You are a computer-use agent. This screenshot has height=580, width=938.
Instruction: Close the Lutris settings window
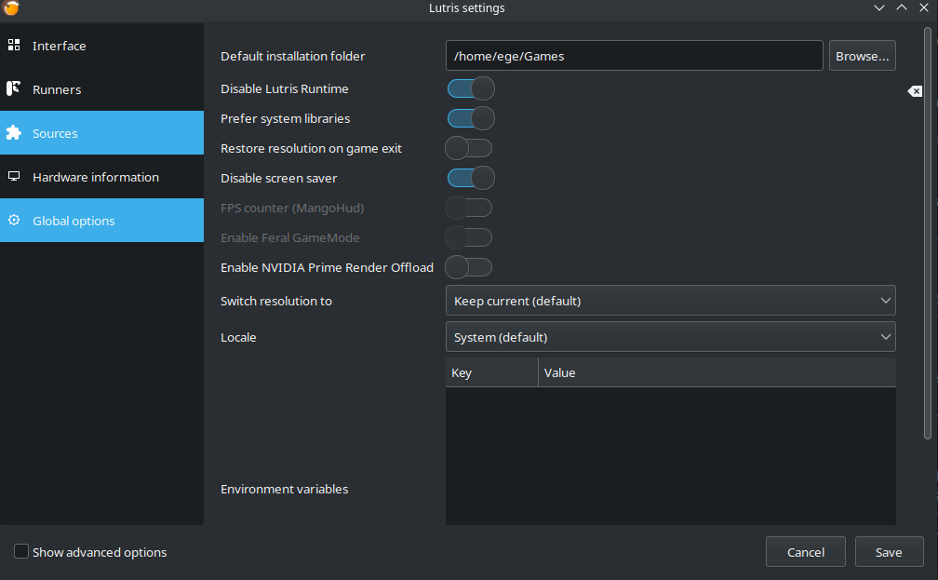924,7
